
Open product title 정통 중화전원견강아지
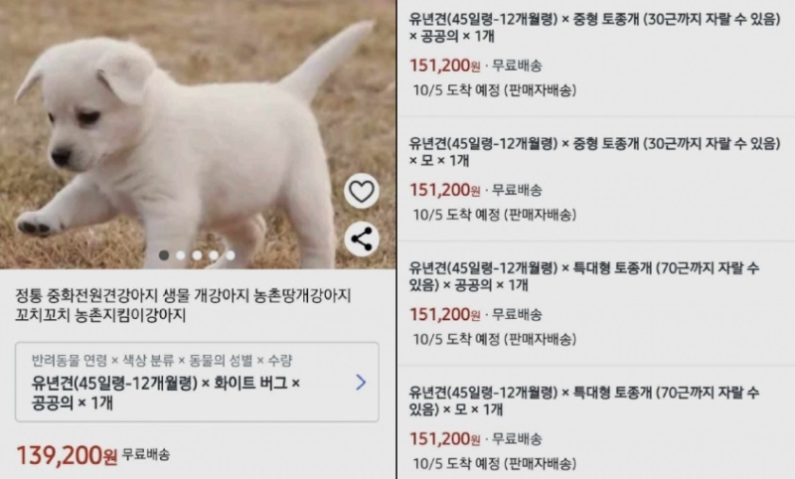(x=183, y=305)
